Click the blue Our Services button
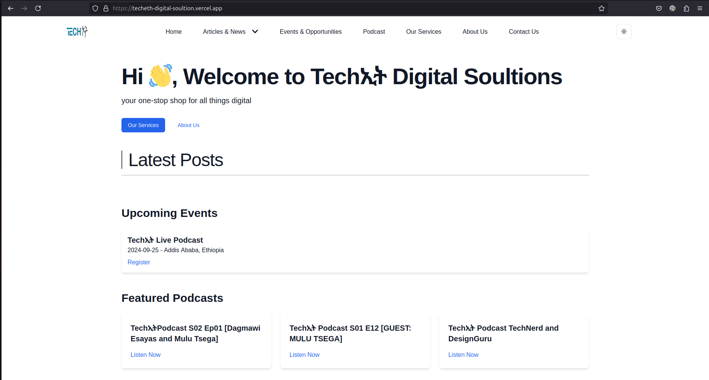Screen dimensions: 709x380 pos(143,125)
